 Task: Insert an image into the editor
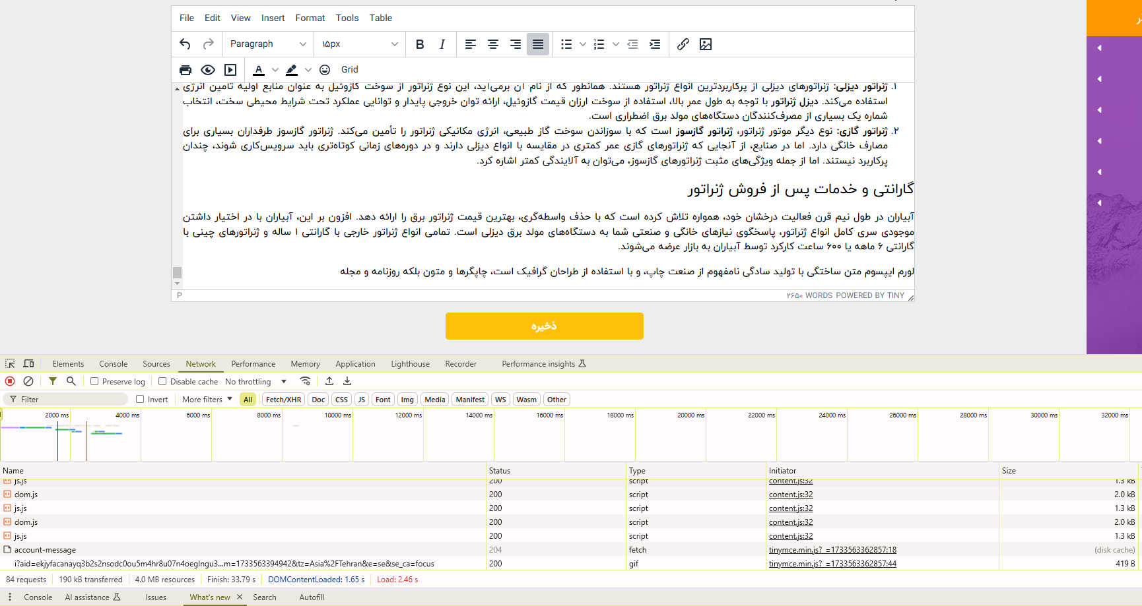[706, 44]
